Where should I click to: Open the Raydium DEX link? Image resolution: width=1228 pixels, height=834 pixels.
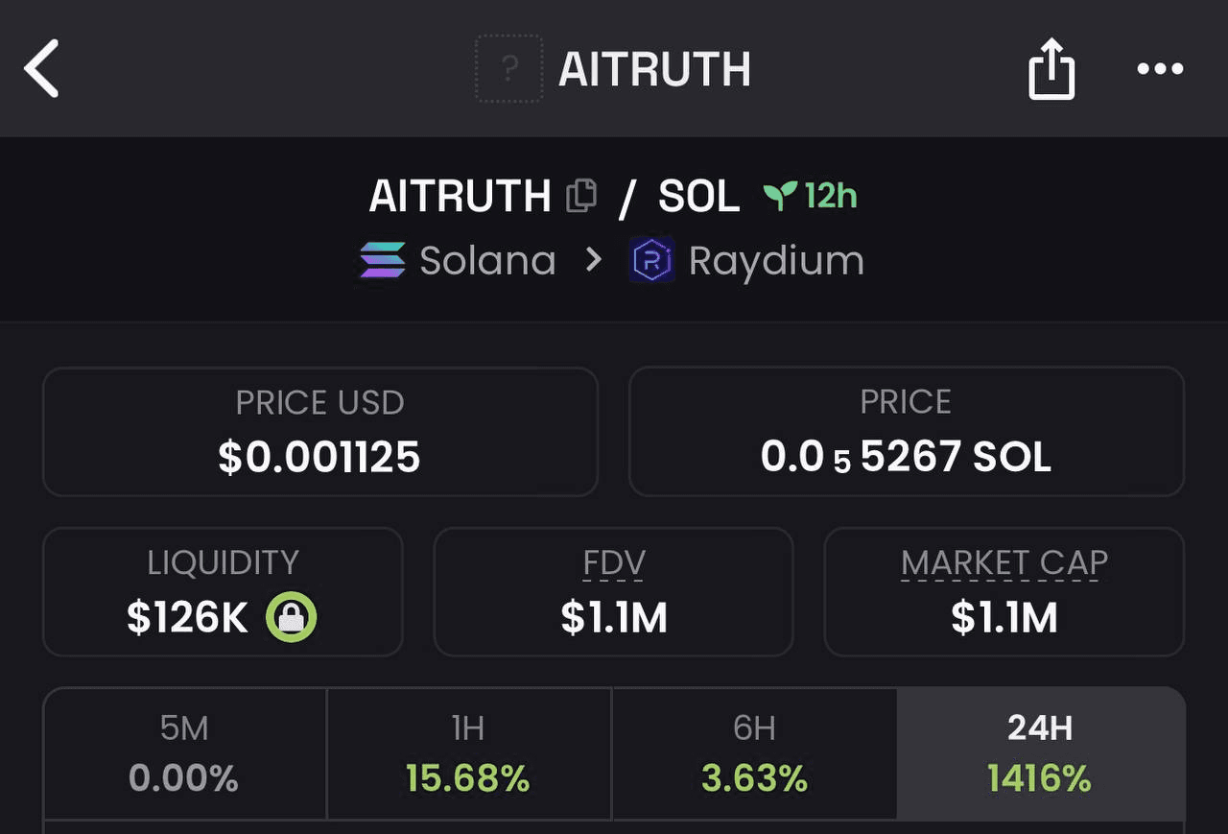(776, 261)
